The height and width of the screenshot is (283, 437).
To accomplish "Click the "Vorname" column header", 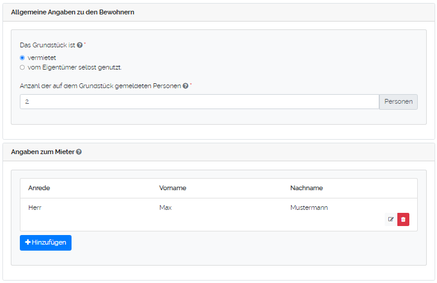I will tap(173, 188).
